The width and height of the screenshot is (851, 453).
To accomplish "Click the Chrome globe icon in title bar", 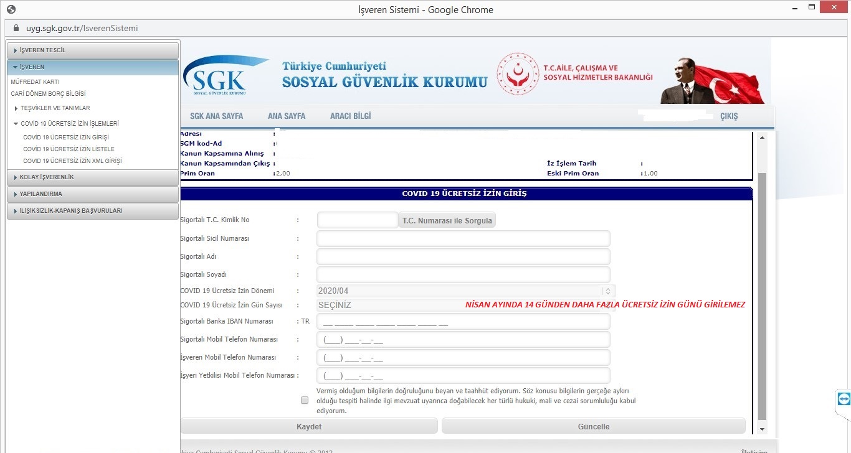I will pyautogui.click(x=11, y=9).
